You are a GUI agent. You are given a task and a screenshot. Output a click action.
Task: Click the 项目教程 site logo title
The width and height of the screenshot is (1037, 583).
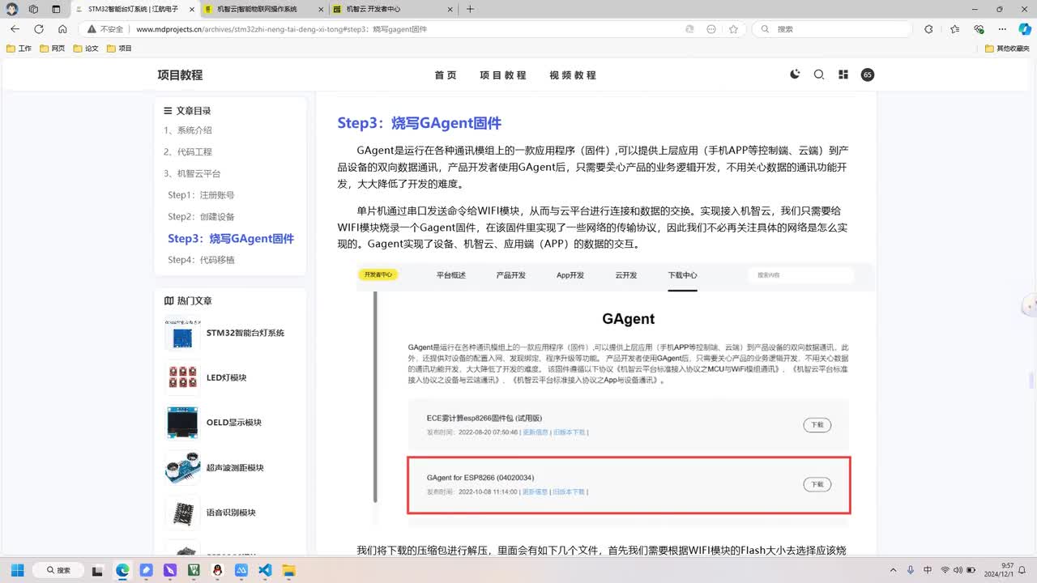180,74
